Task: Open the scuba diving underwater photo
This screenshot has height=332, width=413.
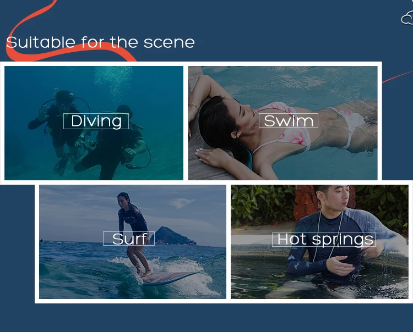Action: 94,123
